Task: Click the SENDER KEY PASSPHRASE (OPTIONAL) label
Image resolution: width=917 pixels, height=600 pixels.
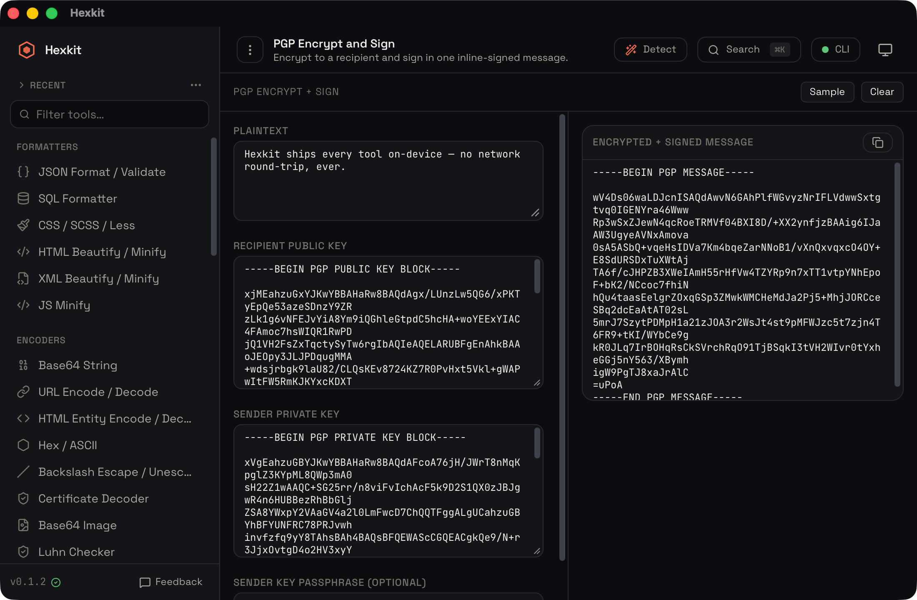Action: coord(330,582)
